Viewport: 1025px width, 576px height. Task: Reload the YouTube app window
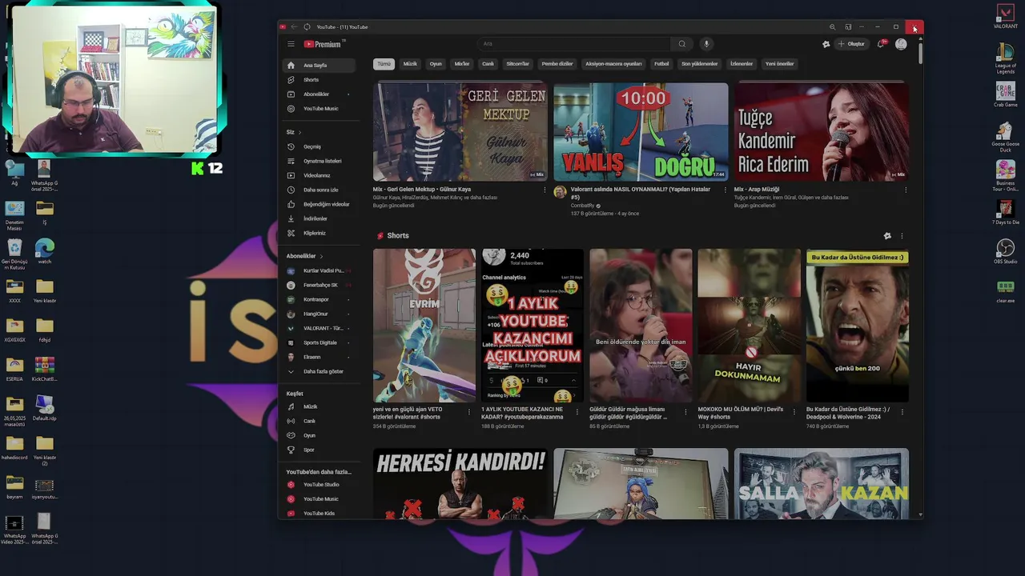point(307,27)
